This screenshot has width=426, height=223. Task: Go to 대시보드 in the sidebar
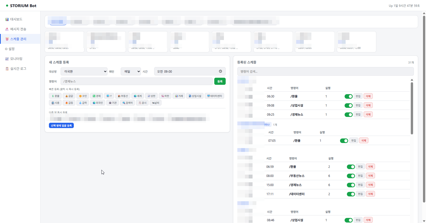[x=16, y=19]
